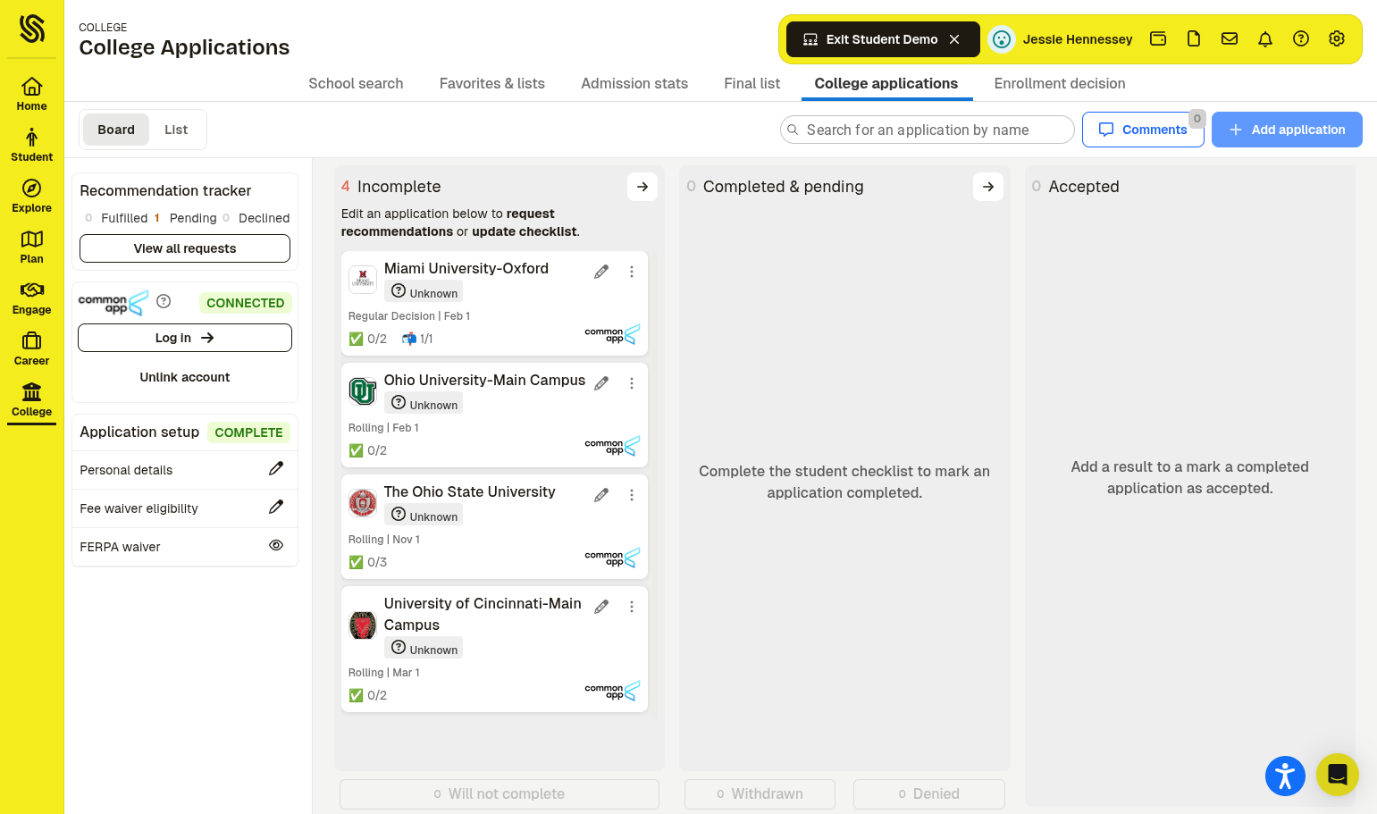
Task: Go to the Admission stats tab
Action: coord(634,83)
